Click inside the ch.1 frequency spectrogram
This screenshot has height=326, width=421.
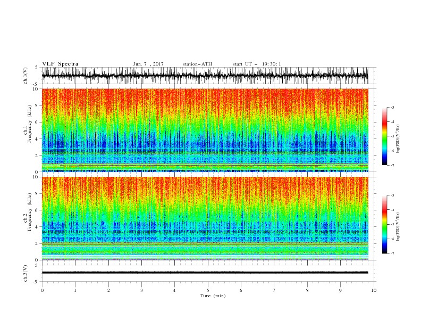coord(205,130)
